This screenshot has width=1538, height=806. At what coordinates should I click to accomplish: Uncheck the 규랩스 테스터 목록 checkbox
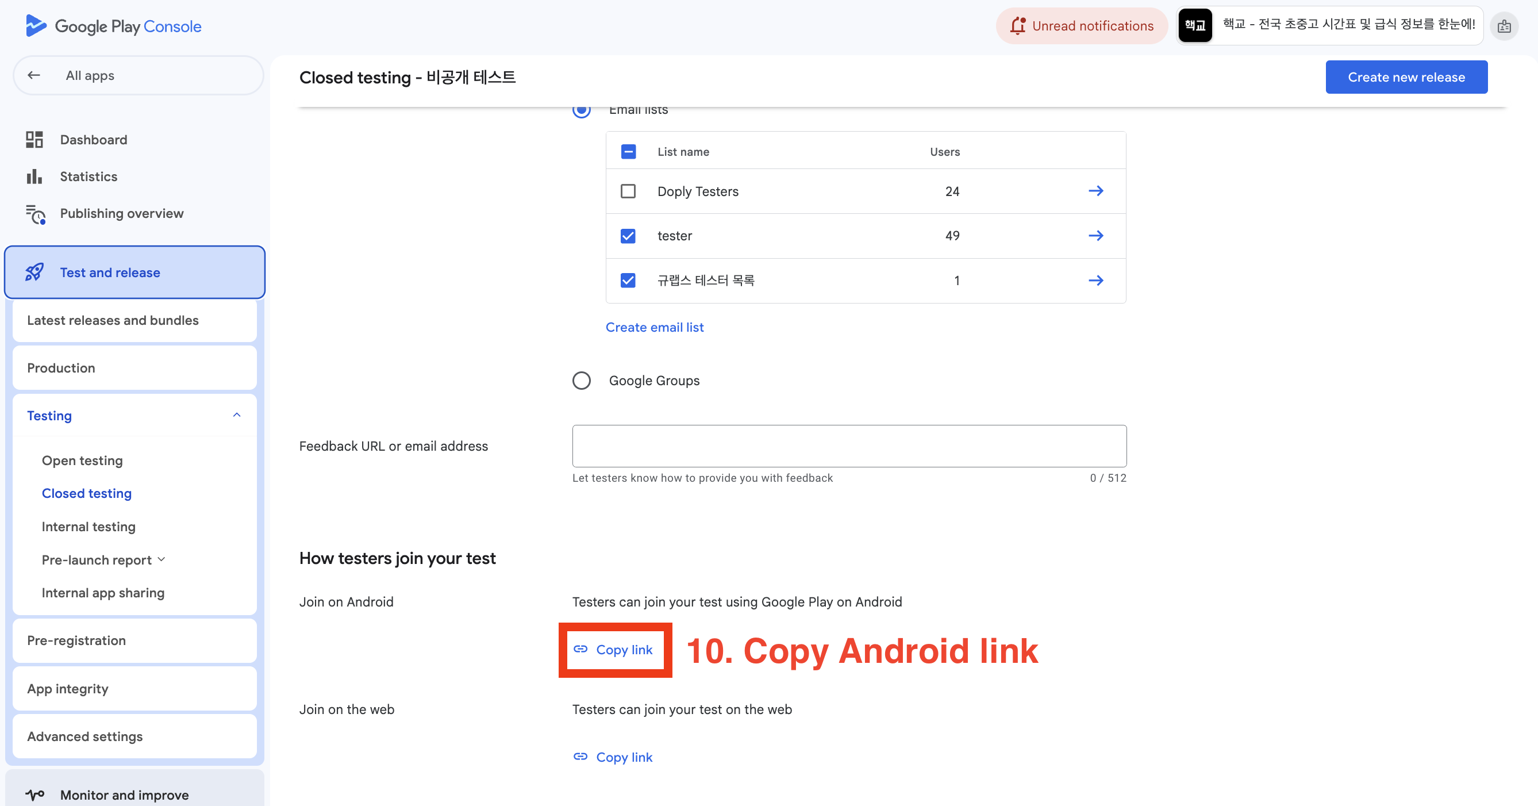click(x=628, y=281)
